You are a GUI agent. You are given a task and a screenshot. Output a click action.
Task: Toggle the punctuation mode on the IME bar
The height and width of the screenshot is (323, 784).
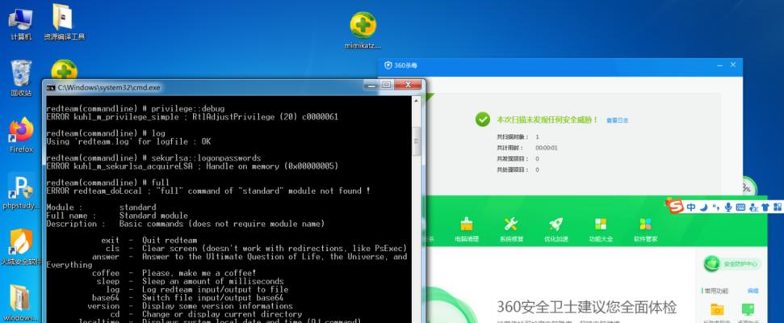tap(716, 208)
